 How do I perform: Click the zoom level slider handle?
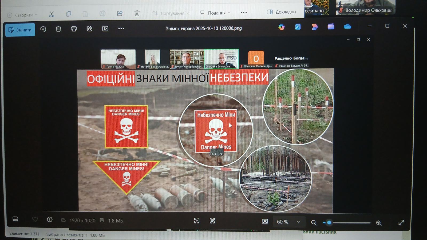329,222
